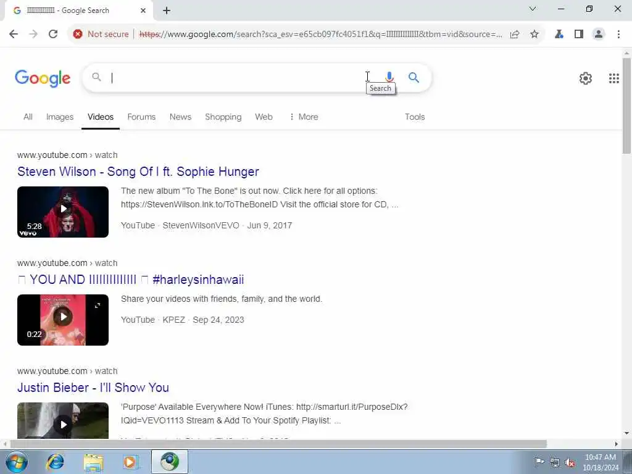Image resolution: width=632 pixels, height=474 pixels.
Task: Open Windows Explorer folder in taskbar
Action: (x=94, y=462)
